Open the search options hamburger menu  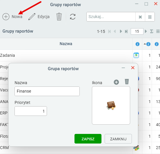(150, 17)
